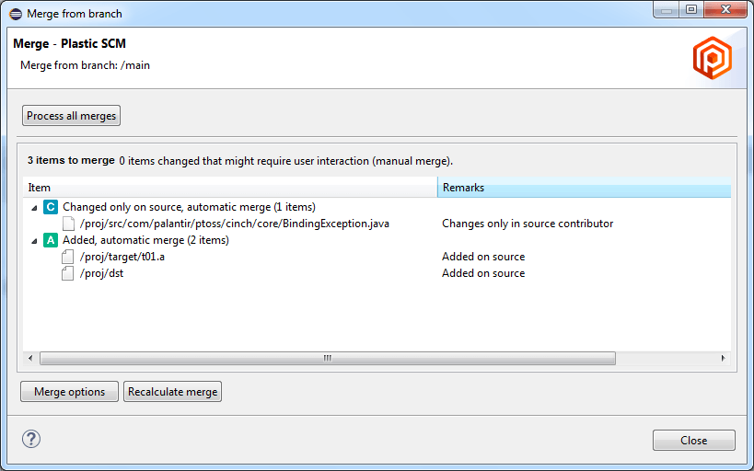Image resolution: width=754 pixels, height=471 pixels.
Task: Select the green A added category icon
Action: tap(51, 240)
